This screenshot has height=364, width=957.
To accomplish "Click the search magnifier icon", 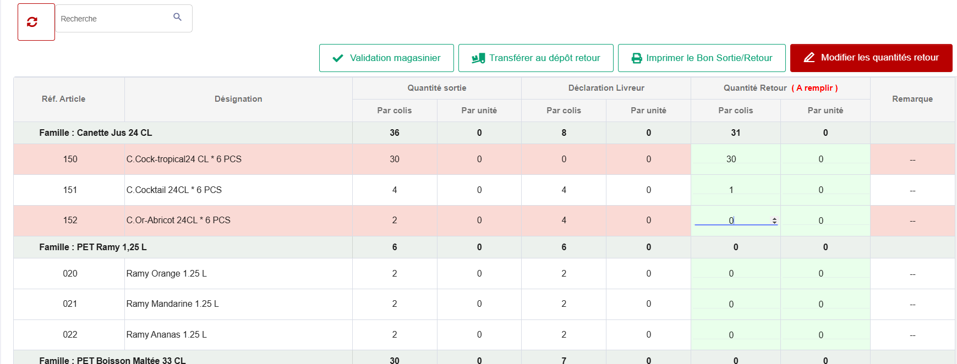I will tap(177, 17).
